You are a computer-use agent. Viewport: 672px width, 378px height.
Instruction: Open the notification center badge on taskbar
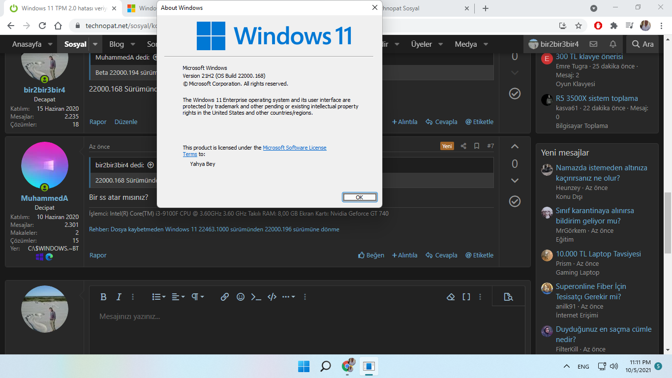pyautogui.click(x=658, y=366)
